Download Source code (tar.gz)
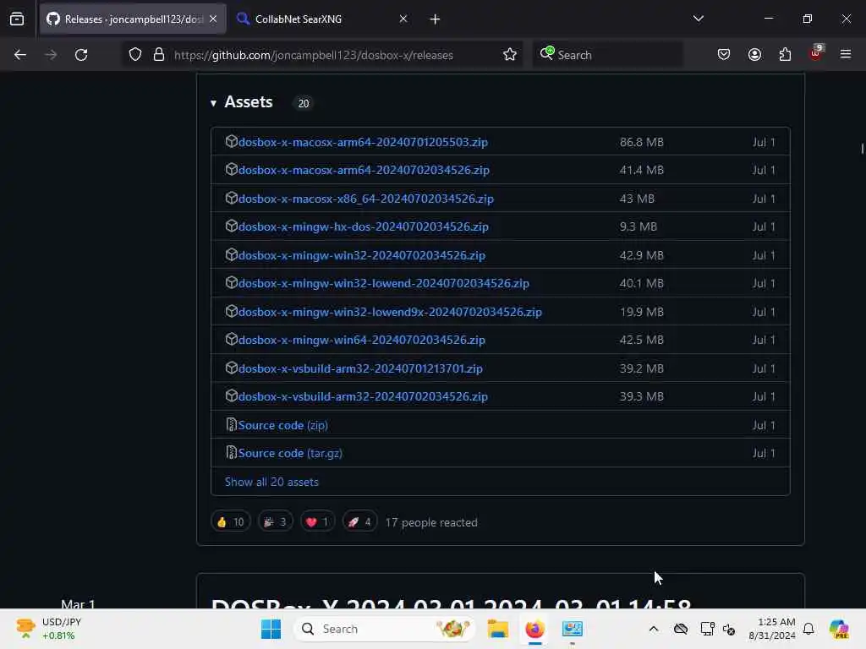The image size is (866, 649). coord(290,453)
